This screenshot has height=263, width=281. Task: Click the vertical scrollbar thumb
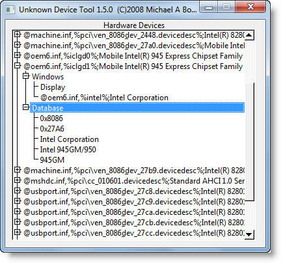tap(249, 141)
